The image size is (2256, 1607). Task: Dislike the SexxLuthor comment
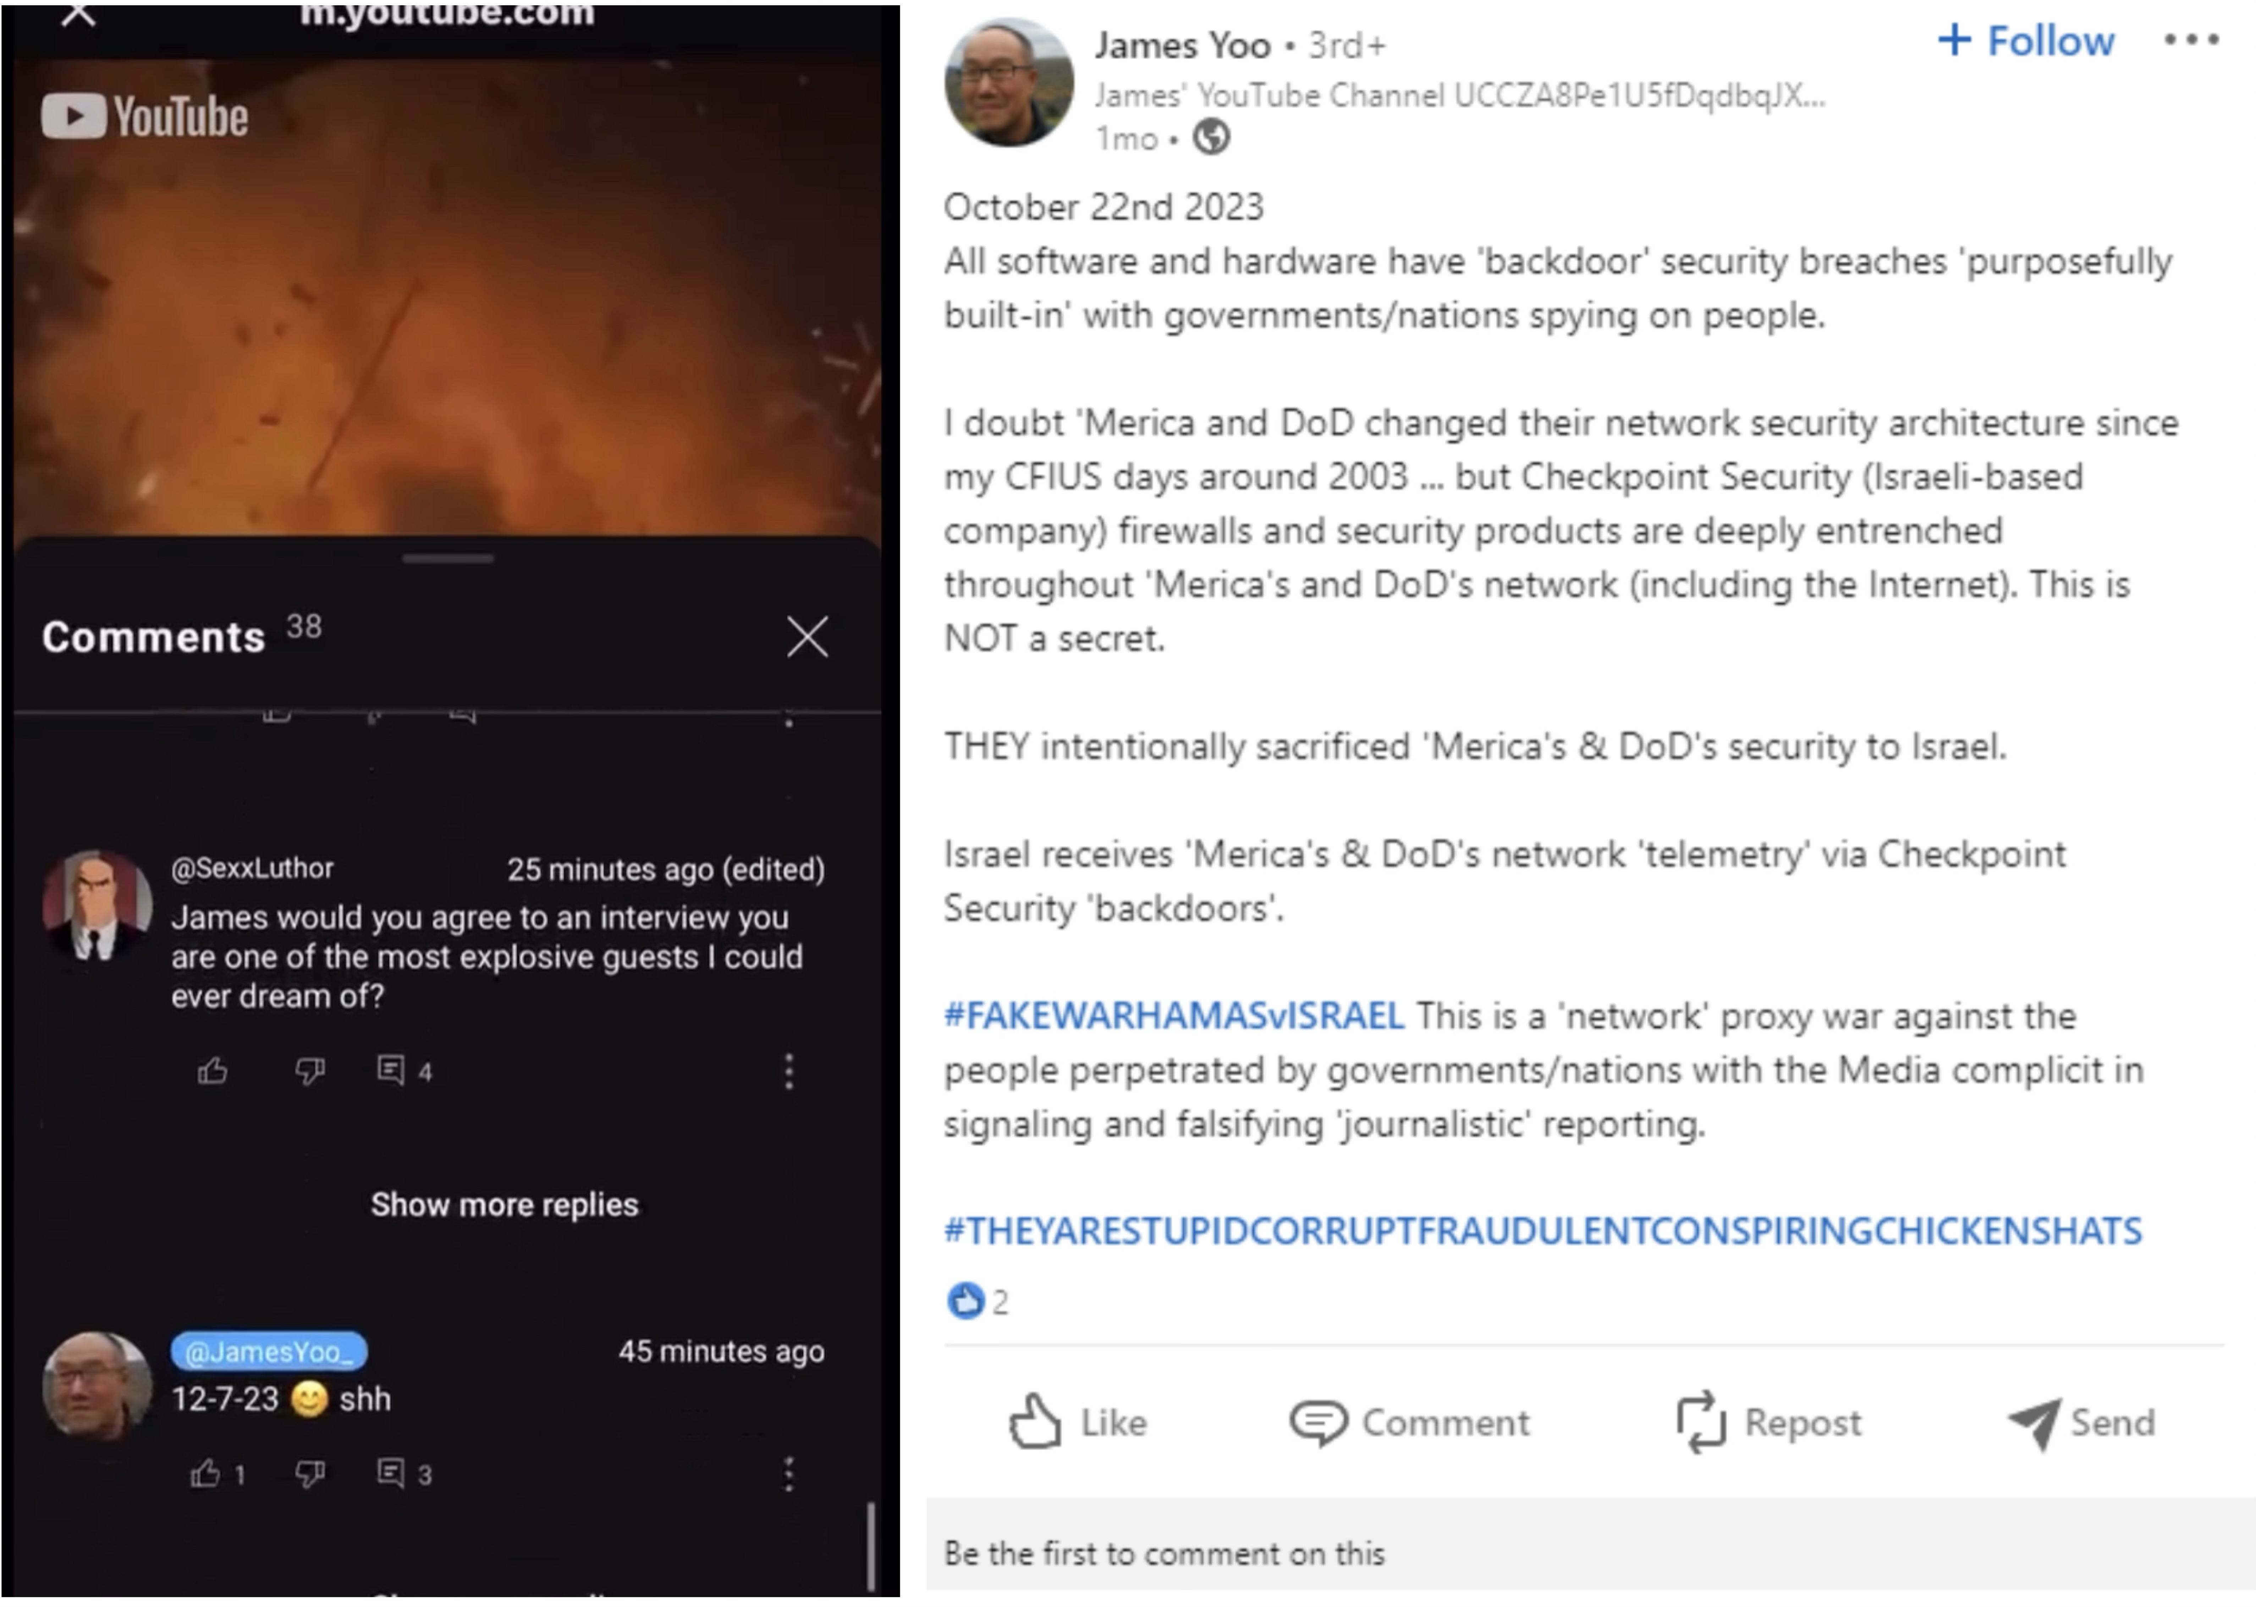point(310,1071)
